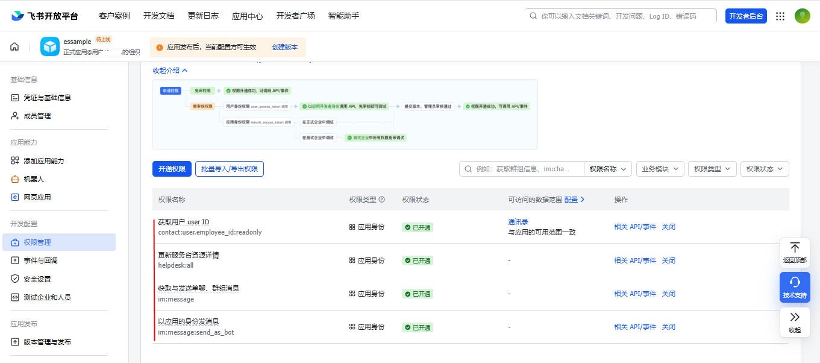Collapse the intro via 收起介绍

171,71
